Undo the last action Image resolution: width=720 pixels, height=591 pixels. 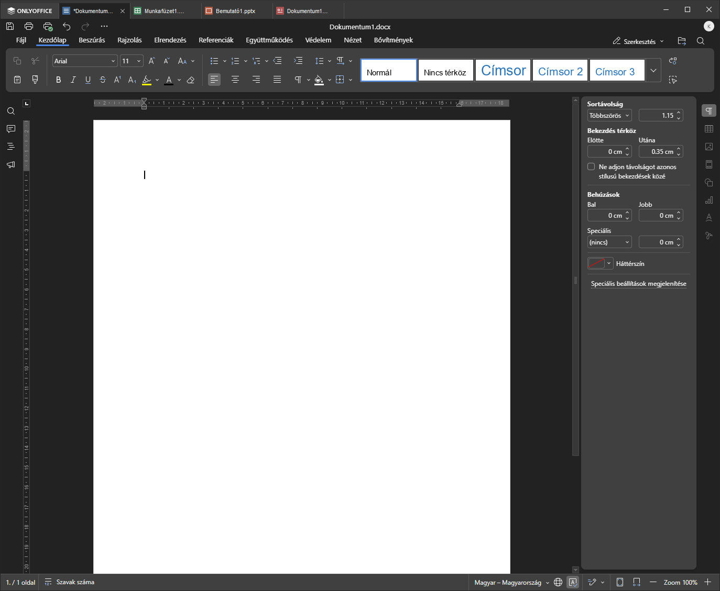[x=67, y=26]
